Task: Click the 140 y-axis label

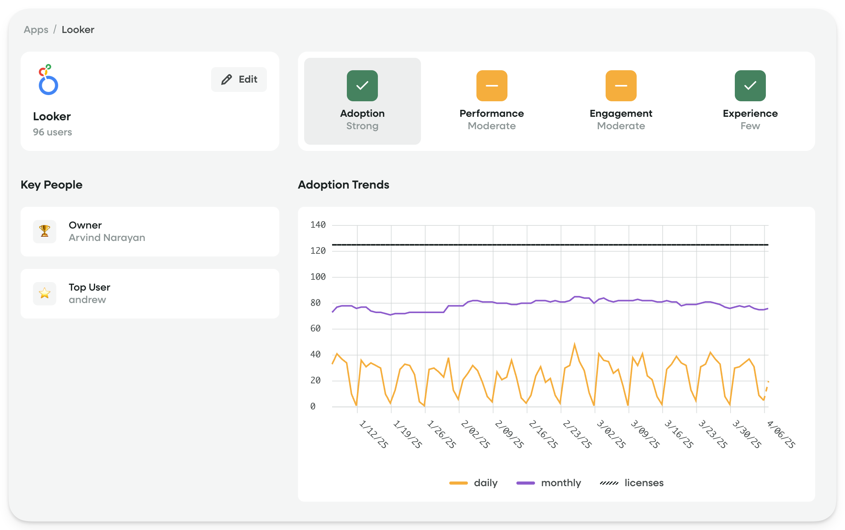Action: [318, 225]
